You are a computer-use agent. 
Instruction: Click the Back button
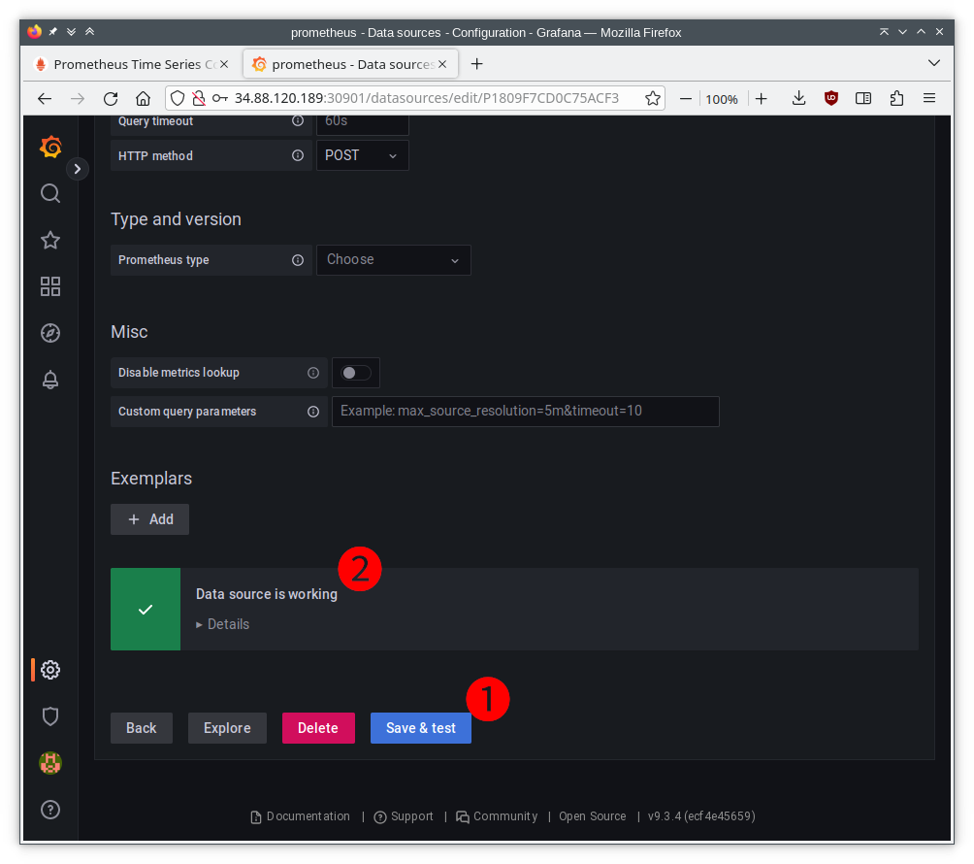pos(142,728)
